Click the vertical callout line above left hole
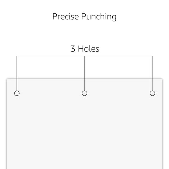 (17, 73)
